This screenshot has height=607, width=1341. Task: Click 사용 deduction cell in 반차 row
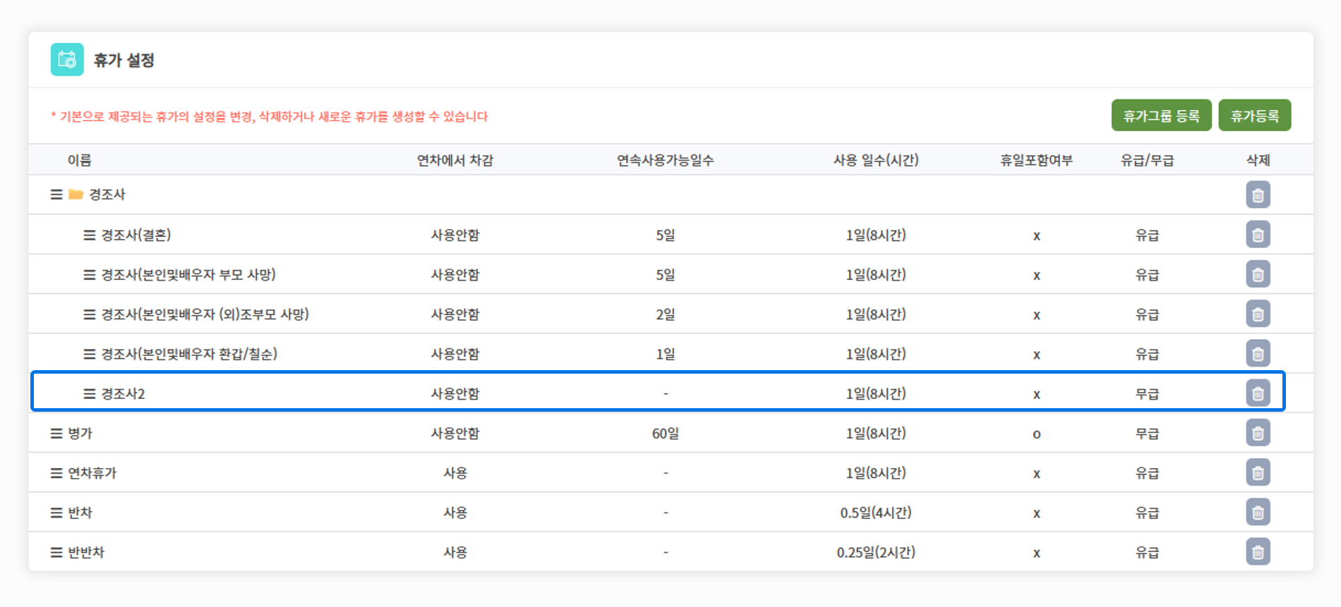455,513
